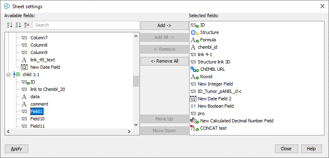The width and height of the screenshot is (329, 158).
Task: Click the Sheet settings app logo icon
Action: point(7,7)
